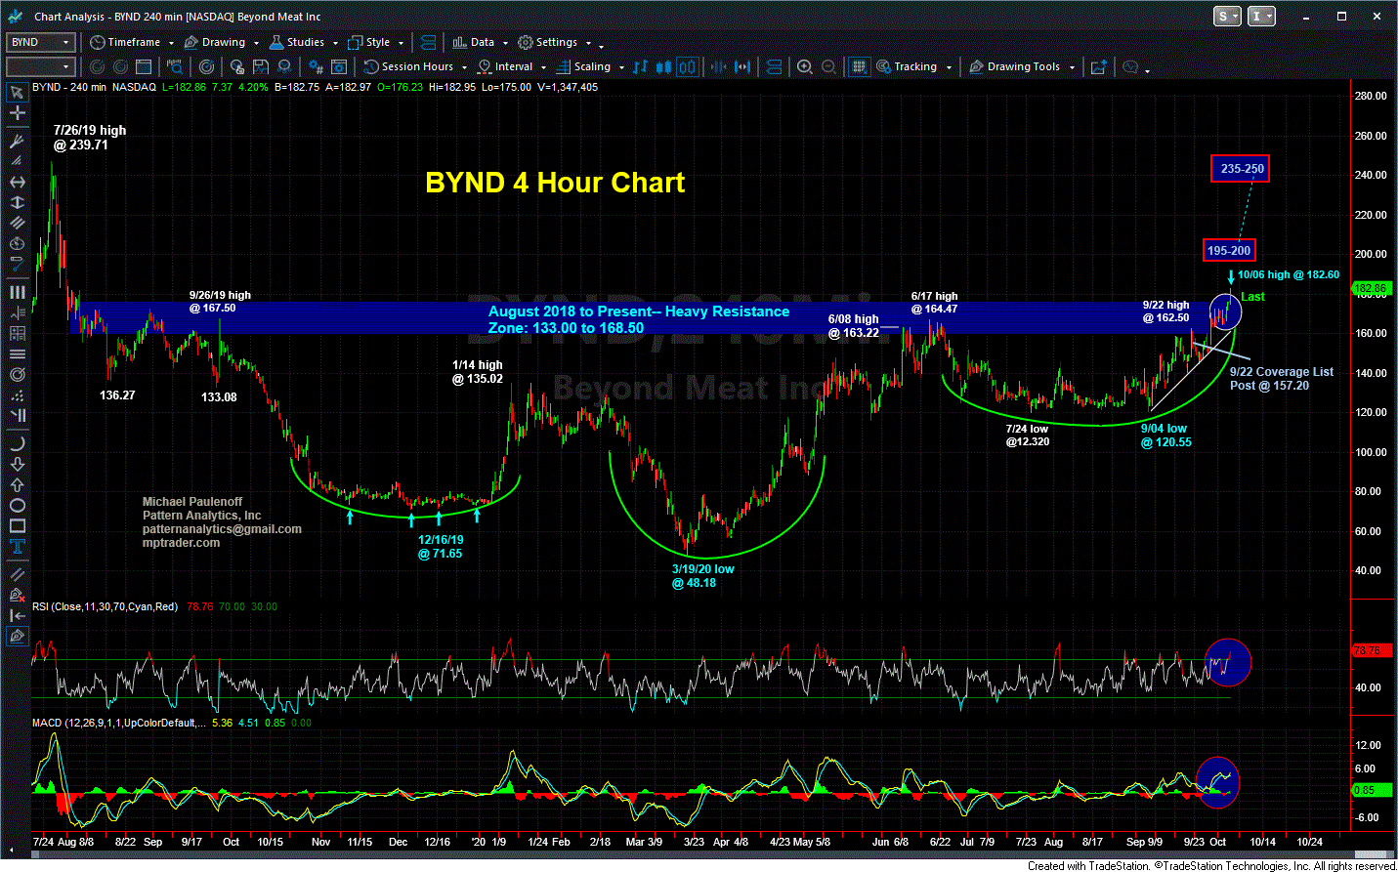The height and width of the screenshot is (872, 1398).
Task: Expand the Studies dropdown arrow
Action: tap(335, 43)
